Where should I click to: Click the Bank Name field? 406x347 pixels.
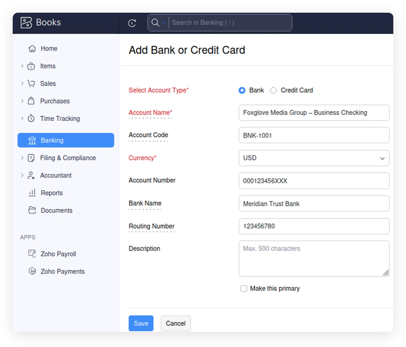(x=314, y=204)
